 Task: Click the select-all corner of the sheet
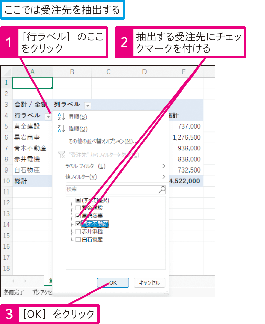7,72
